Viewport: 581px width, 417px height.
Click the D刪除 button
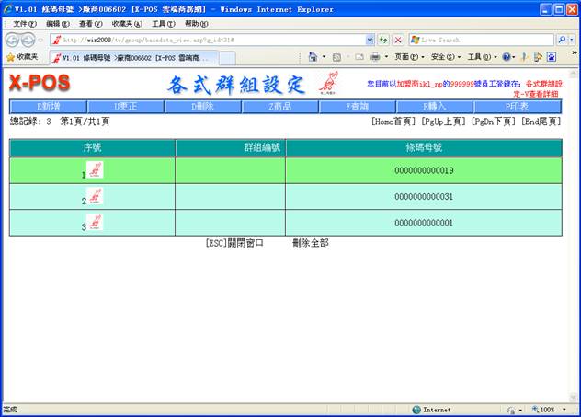[202, 107]
